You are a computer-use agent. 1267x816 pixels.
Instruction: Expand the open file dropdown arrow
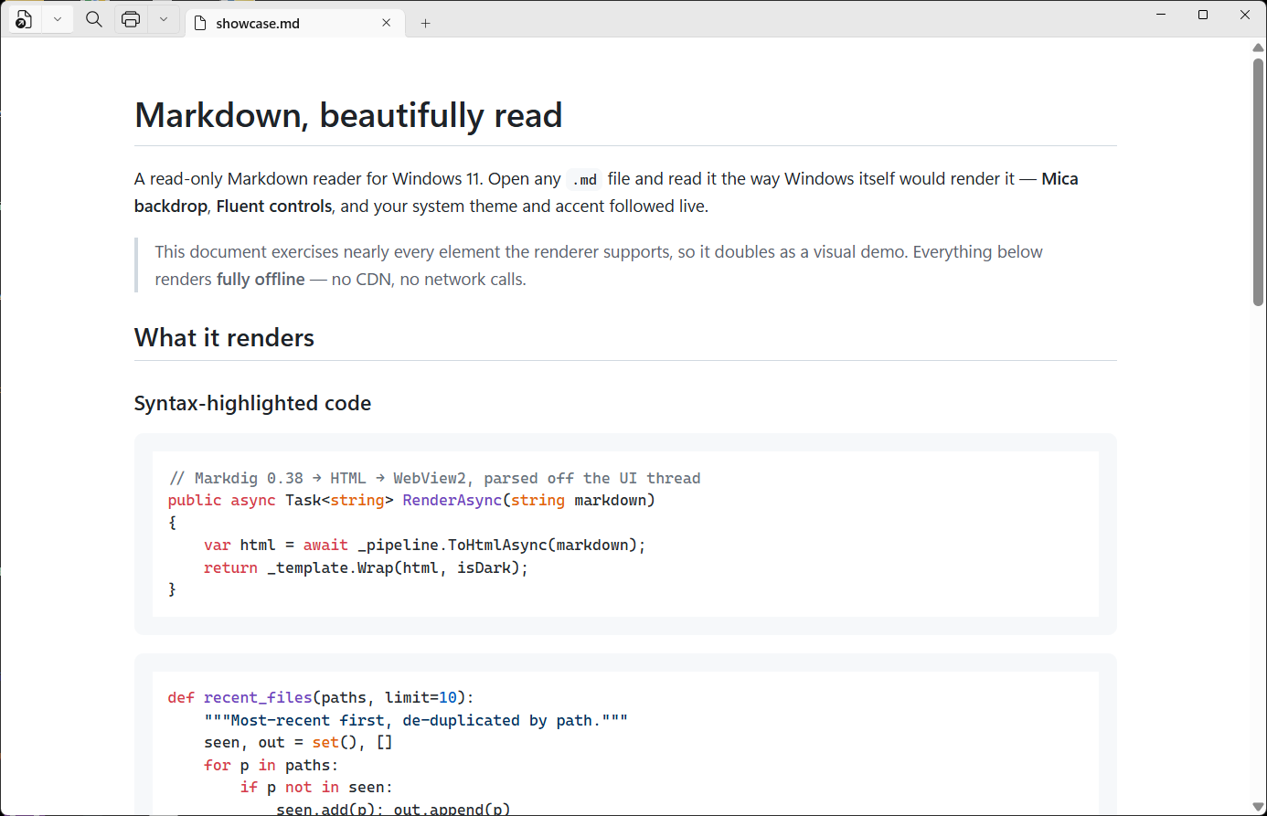[58, 19]
